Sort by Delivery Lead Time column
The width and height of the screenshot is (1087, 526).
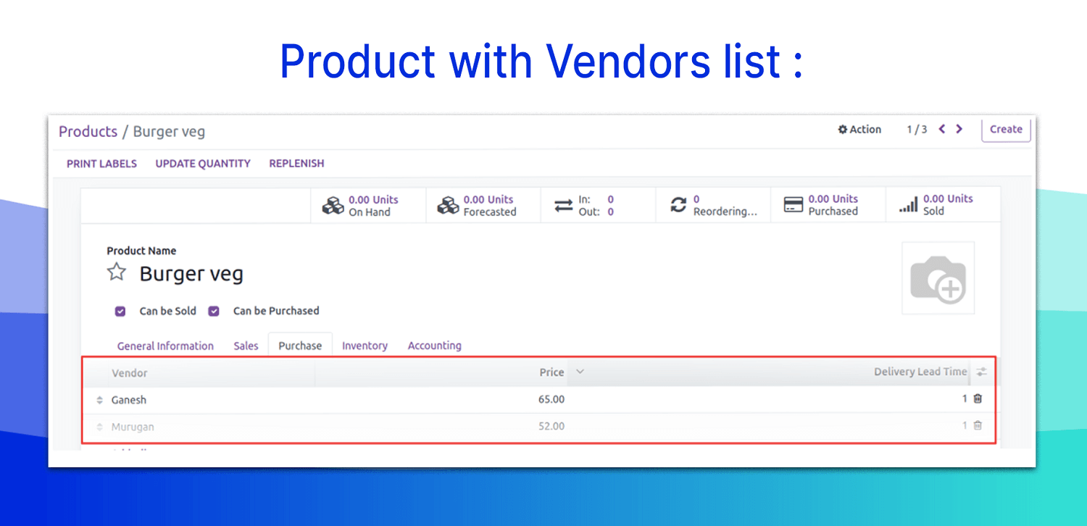click(920, 372)
